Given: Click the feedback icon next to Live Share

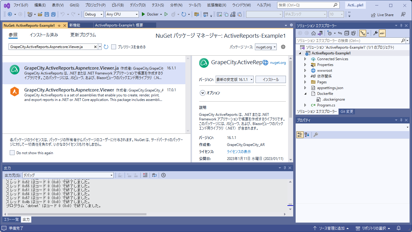Looking at the screenshot, I should [403, 14].
